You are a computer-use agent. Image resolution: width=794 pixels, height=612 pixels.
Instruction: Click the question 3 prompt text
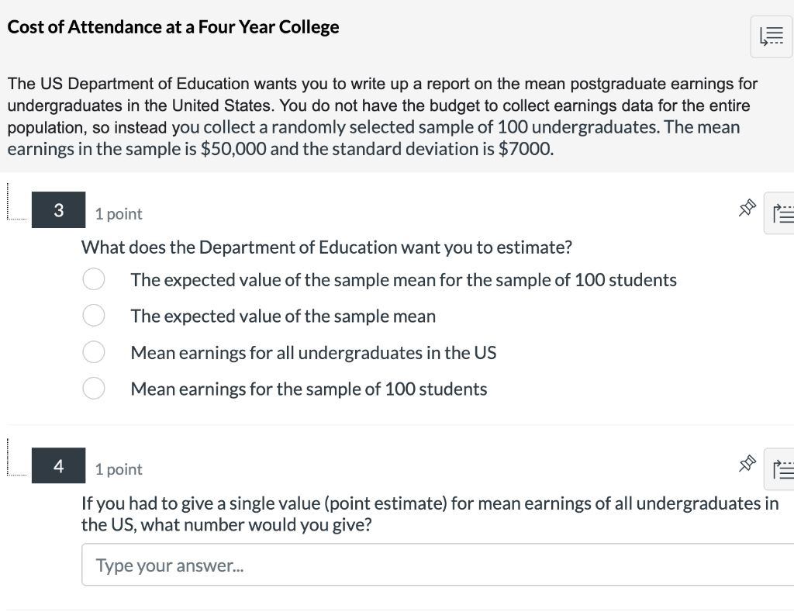(x=326, y=247)
